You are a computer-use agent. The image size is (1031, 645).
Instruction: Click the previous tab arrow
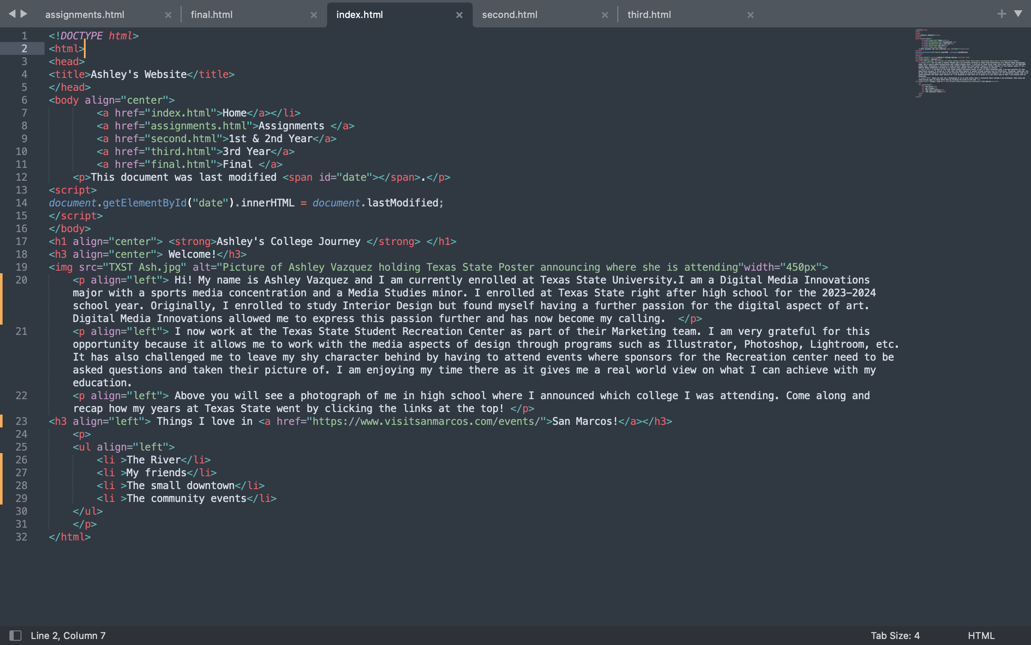tap(12, 14)
